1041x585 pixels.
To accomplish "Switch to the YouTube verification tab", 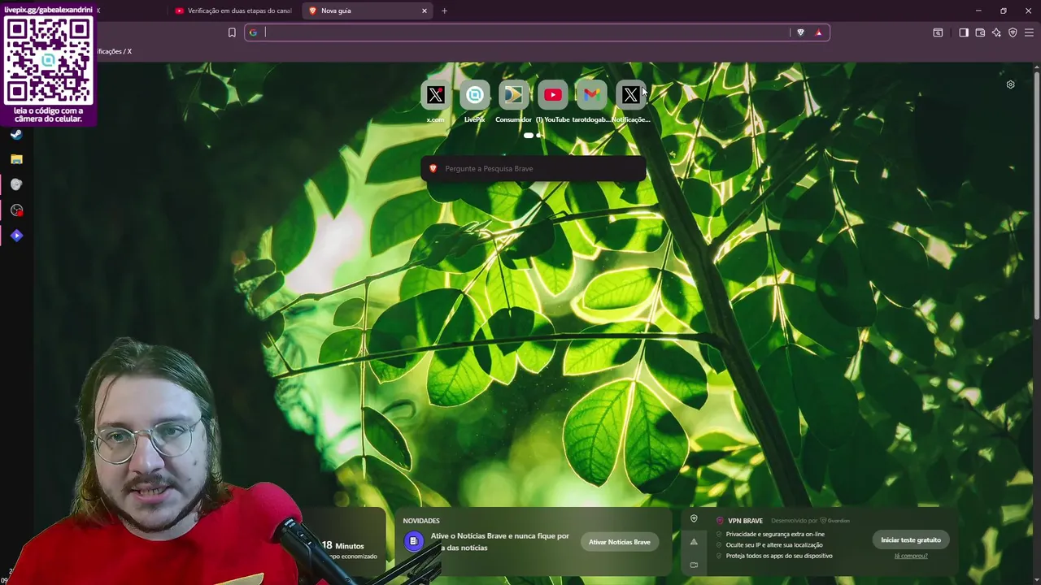I will point(233,11).
